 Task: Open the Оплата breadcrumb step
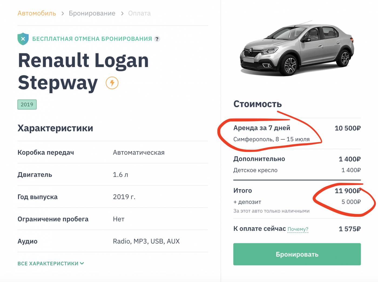(139, 13)
